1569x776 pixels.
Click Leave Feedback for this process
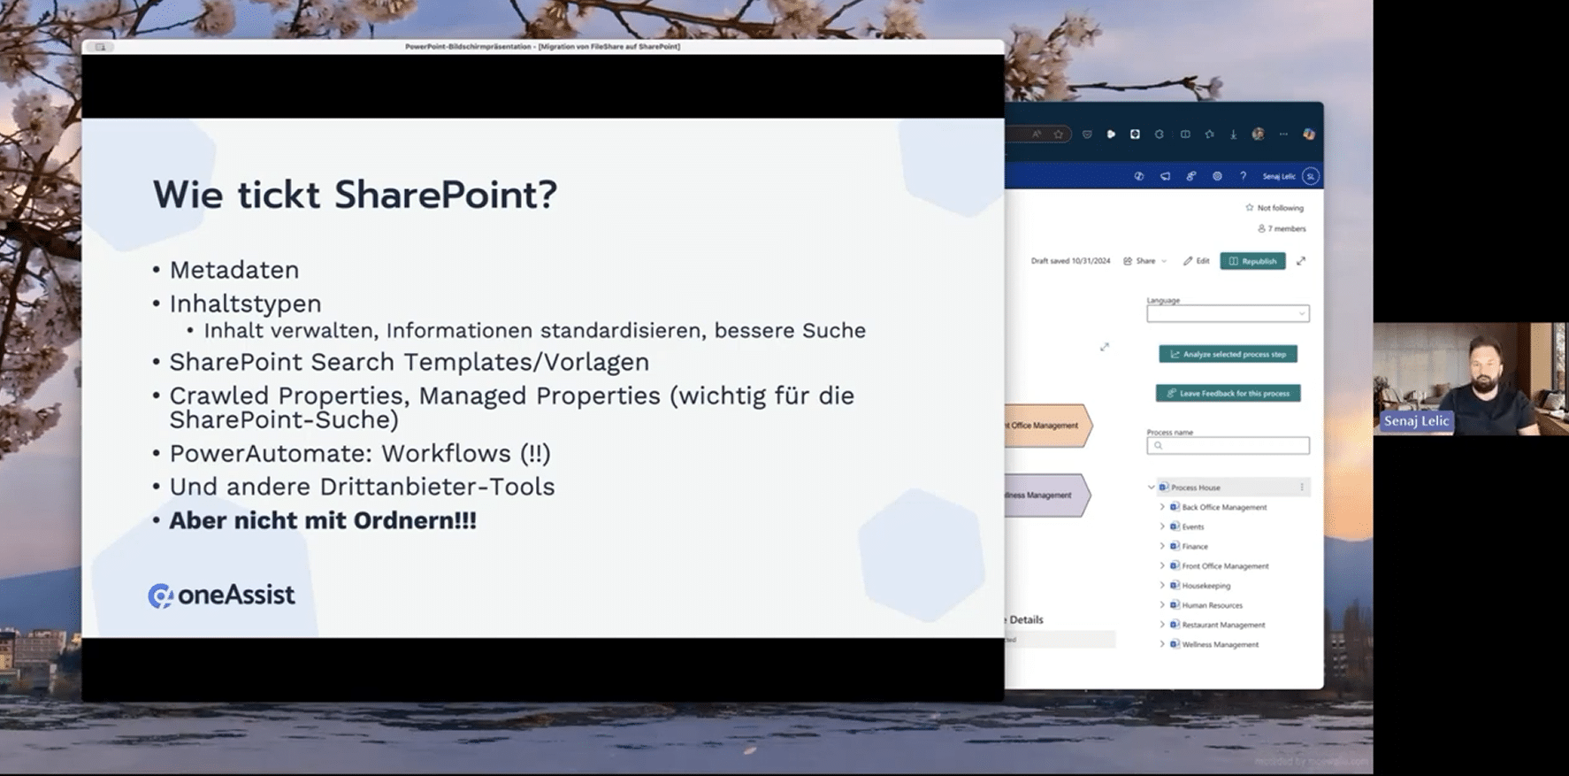pos(1228,393)
